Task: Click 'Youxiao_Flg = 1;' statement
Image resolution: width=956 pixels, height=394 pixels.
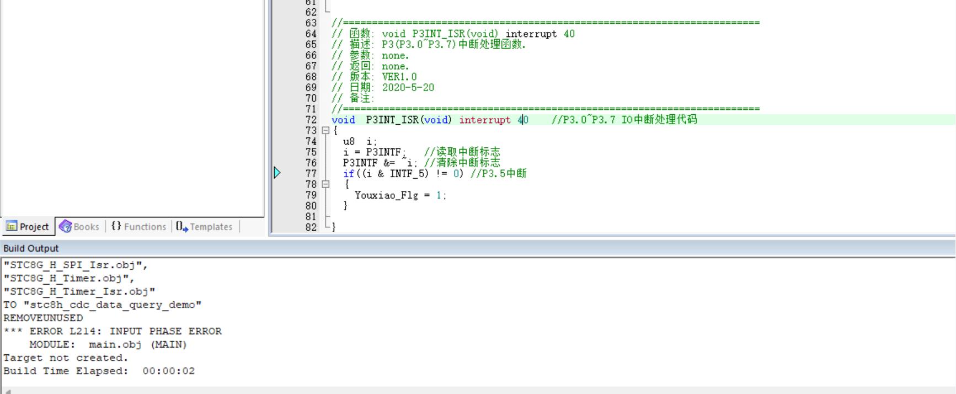Action: click(x=400, y=195)
